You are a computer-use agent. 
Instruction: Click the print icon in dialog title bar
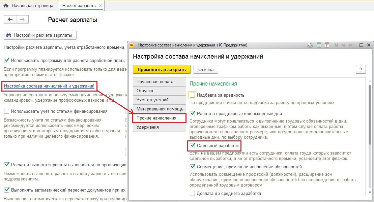pyautogui.click(x=310, y=45)
